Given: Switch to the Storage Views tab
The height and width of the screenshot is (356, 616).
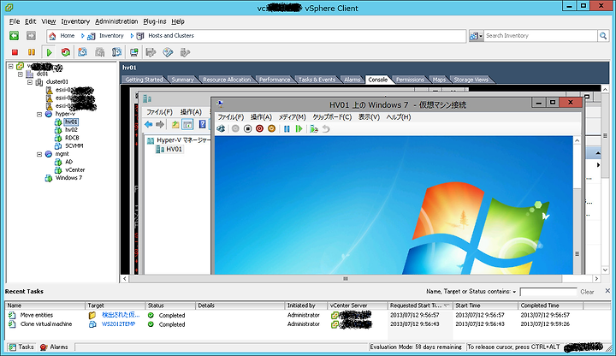Looking at the screenshot, I should pyautogui.click(x=471, y=80).
